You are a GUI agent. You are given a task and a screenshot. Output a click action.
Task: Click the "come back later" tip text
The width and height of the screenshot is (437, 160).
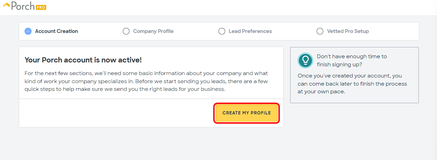352,84
